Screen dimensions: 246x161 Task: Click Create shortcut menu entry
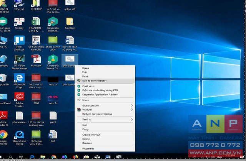pos(105,135)
